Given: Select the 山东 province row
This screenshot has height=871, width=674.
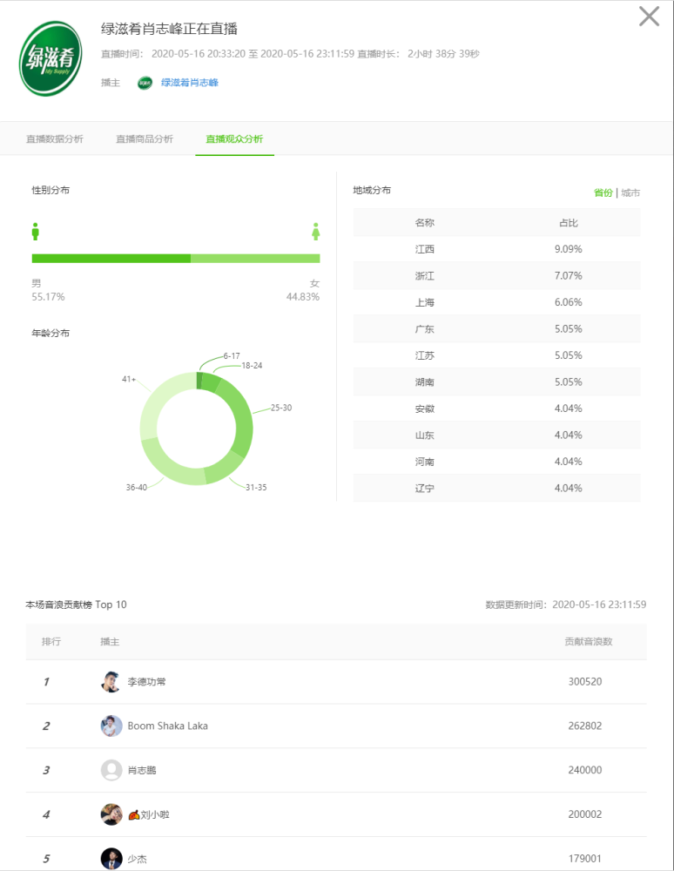Looking at the screenshot, I should coord(496,435).
